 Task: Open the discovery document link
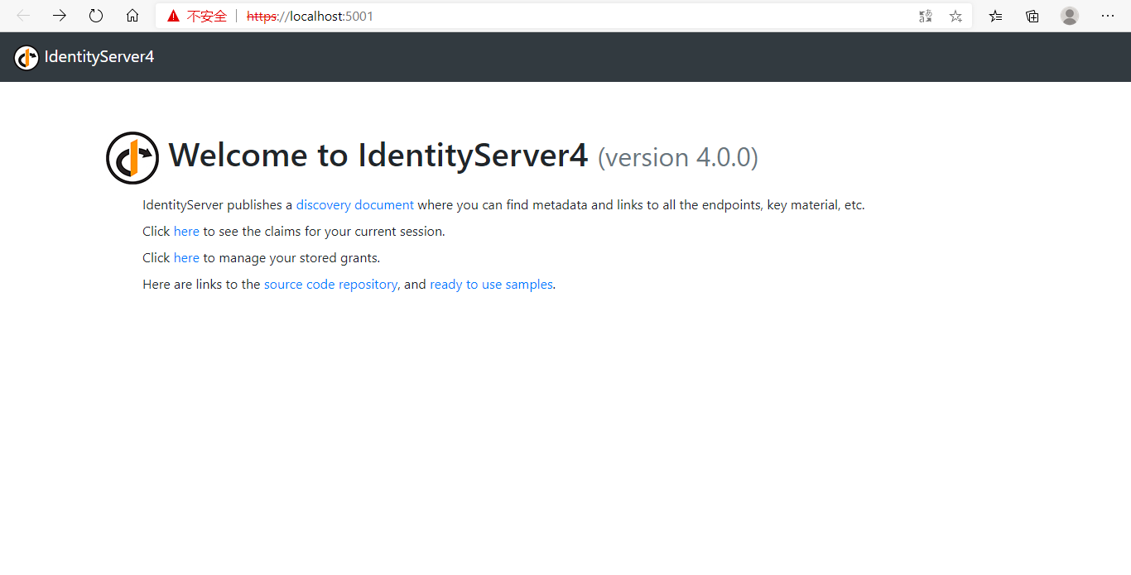pos(355,205)
